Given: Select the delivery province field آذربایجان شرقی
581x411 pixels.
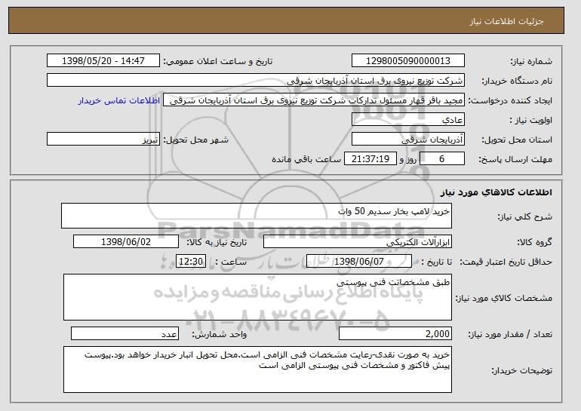Looking at the screenshot, I should point(408,140).
